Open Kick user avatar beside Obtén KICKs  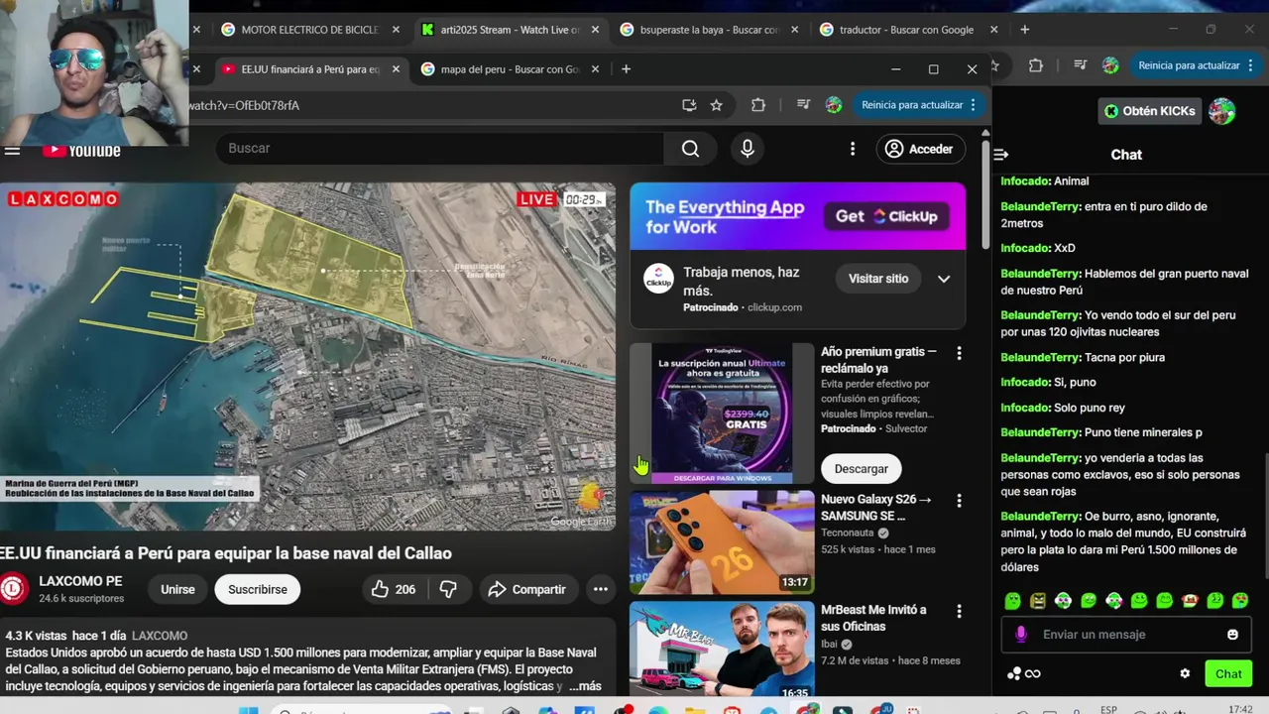point(1222,111)
